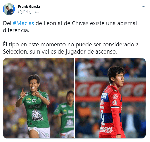Open the @jf14_garcia handle
This screenshot has height=142, width=150.
29,12
